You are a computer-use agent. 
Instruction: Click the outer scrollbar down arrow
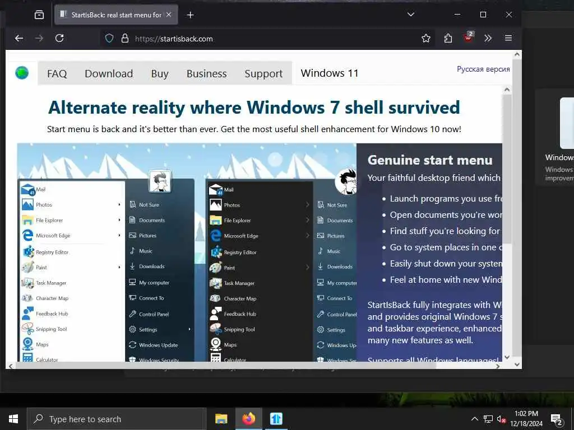517,364
